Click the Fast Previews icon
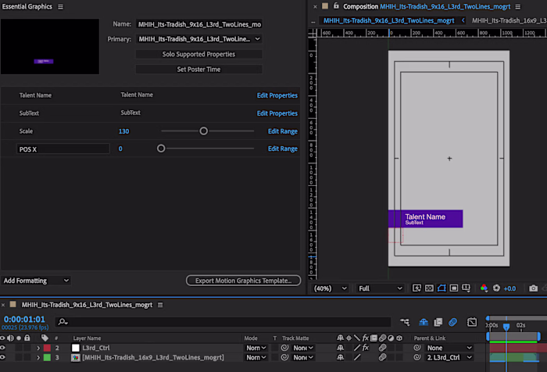The image size is (547, 372). click(x=417, y=288)
